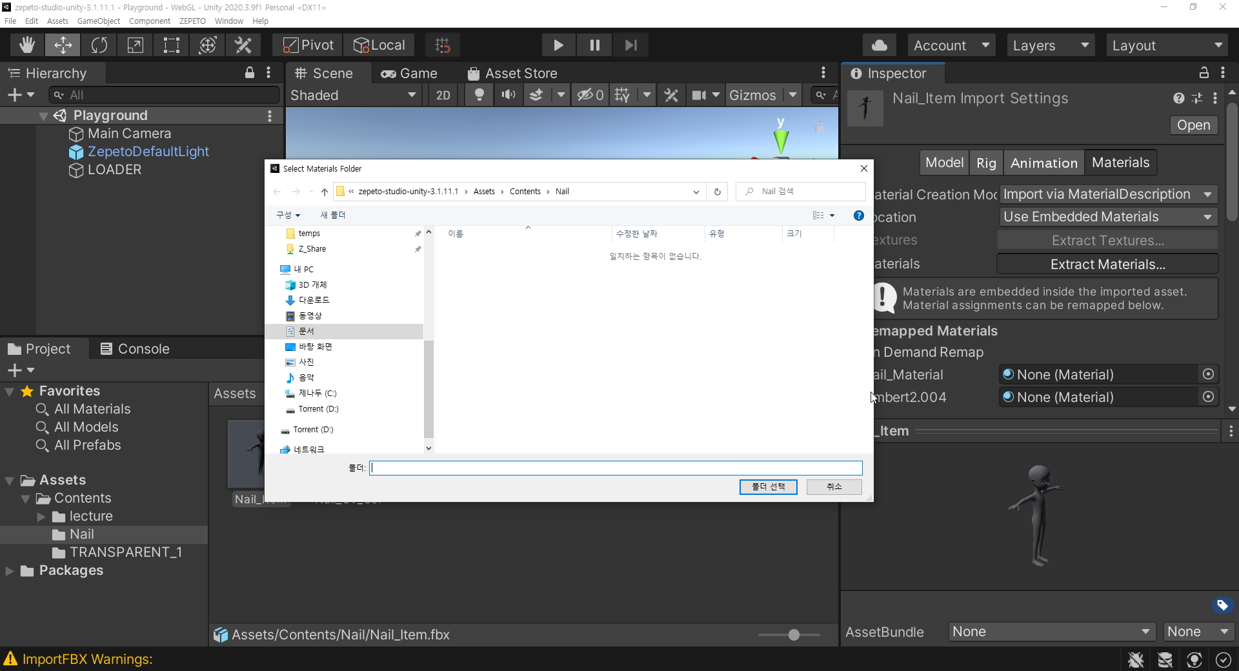Select the Rect tool
Viewport: 1239px width, 671px height.
point(171,45)
